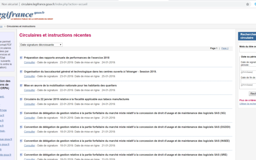
Task: Click the Circulaires et instructions breadcrumb
Action: click(21, 26)
